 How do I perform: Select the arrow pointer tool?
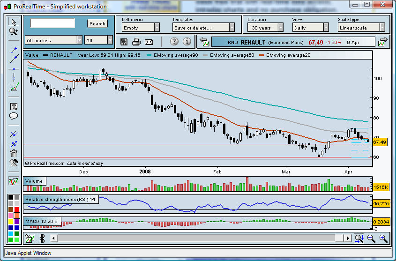click(14, 22)
